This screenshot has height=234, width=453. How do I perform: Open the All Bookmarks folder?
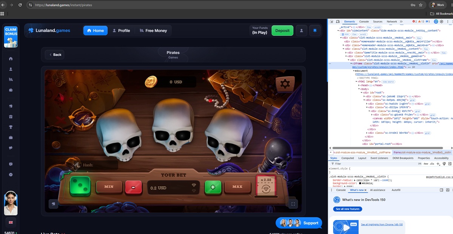point(442,14)
